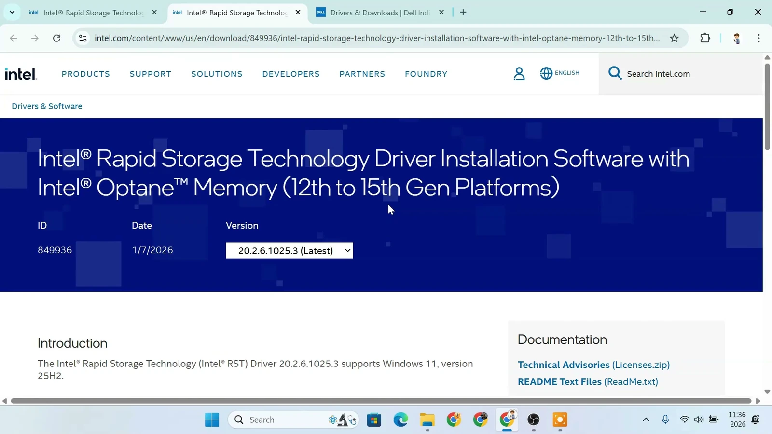Open volume control in system tray
Viewport: 772px width, 434px height.
[698, 420]
